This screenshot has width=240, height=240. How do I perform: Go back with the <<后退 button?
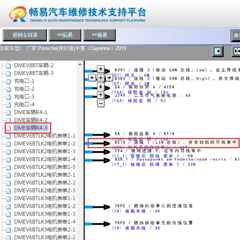[65, 35]
